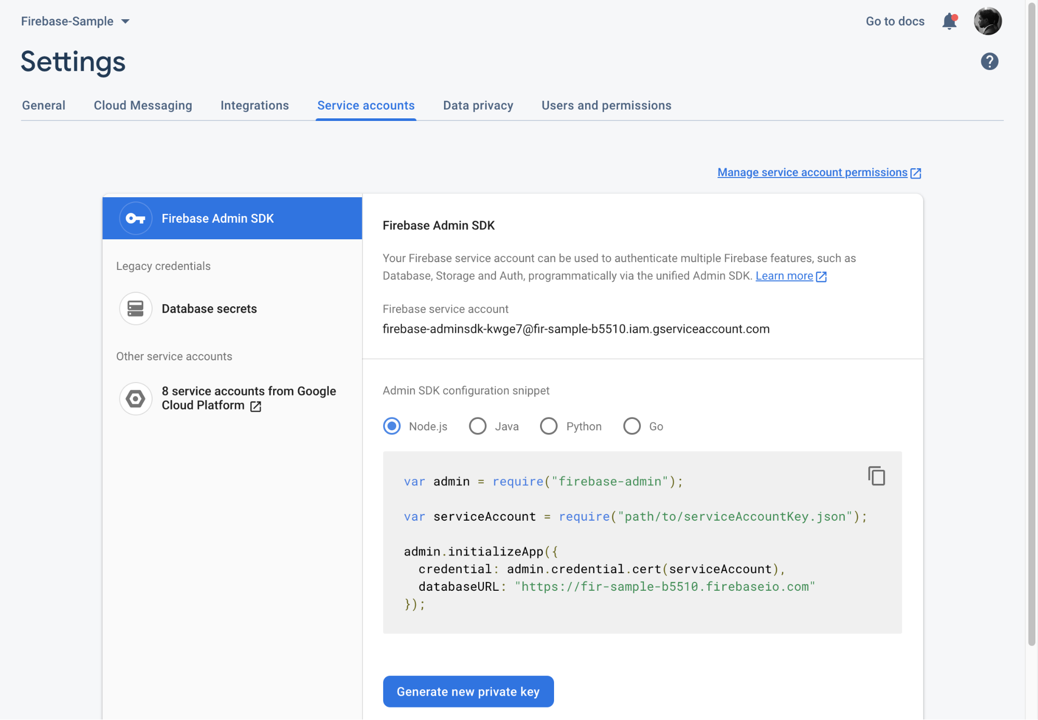
Task: Select the Node.js radio button
Action: point(392,426)
